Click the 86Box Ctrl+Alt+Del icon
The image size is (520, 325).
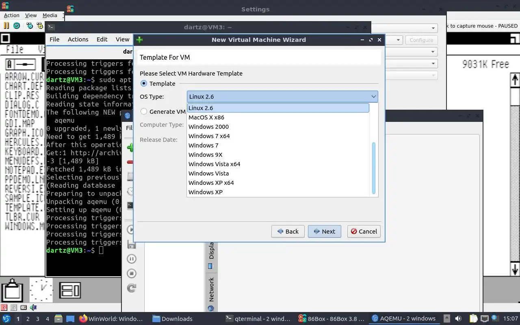(30, 26)
